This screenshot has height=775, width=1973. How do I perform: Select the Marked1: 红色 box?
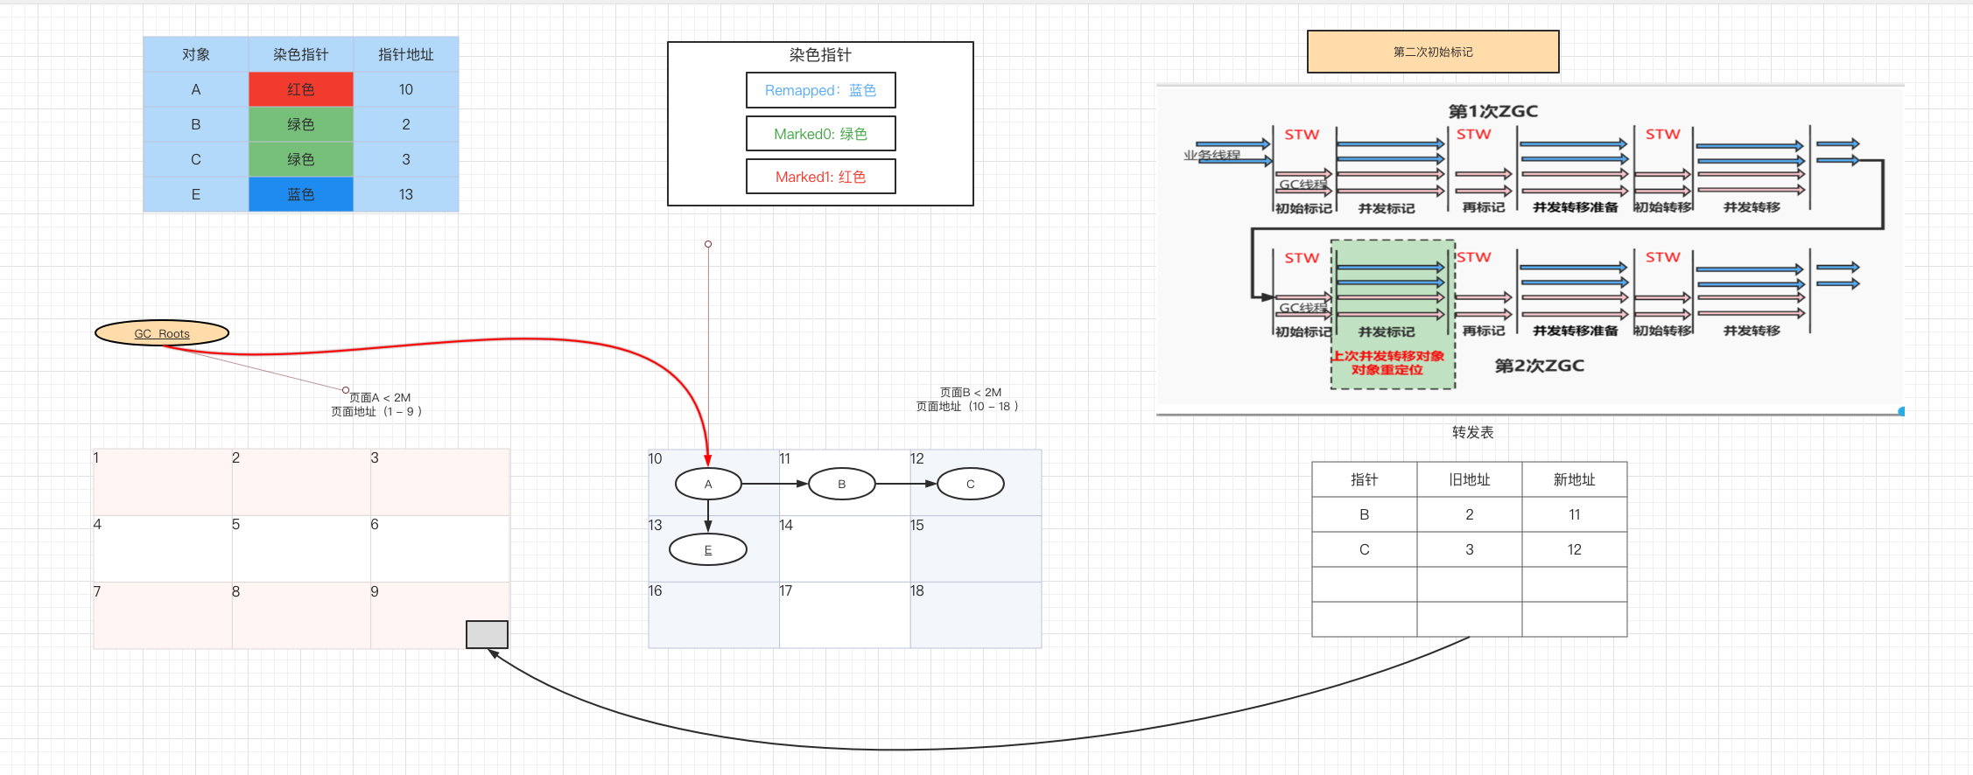[x=820, y=177]
